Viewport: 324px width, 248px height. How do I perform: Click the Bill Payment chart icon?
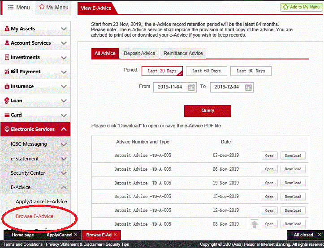(7, 71)
